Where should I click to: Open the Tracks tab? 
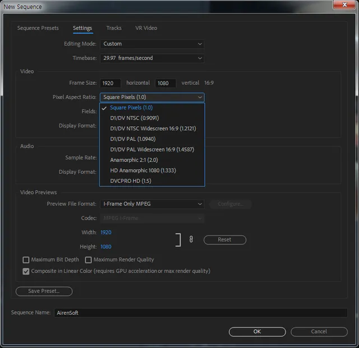(x=114, y=28)
